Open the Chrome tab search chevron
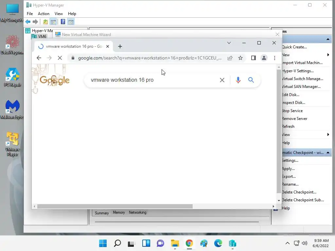 [x=229, y=43]
